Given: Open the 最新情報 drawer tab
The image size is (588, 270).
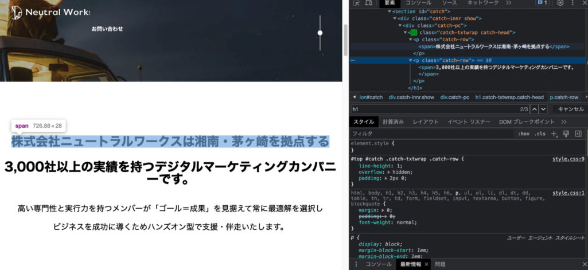Looking at the screenshot, I should coord(410,264).
